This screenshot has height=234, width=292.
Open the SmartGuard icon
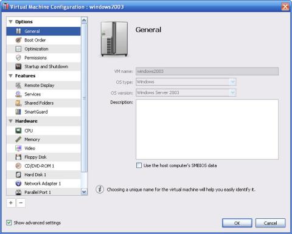click(x=18, y=112)
